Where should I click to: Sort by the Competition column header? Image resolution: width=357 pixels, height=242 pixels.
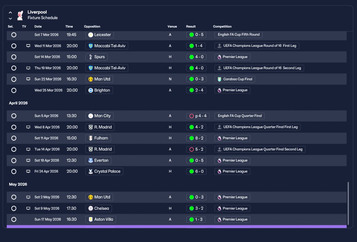coord(222,27)
